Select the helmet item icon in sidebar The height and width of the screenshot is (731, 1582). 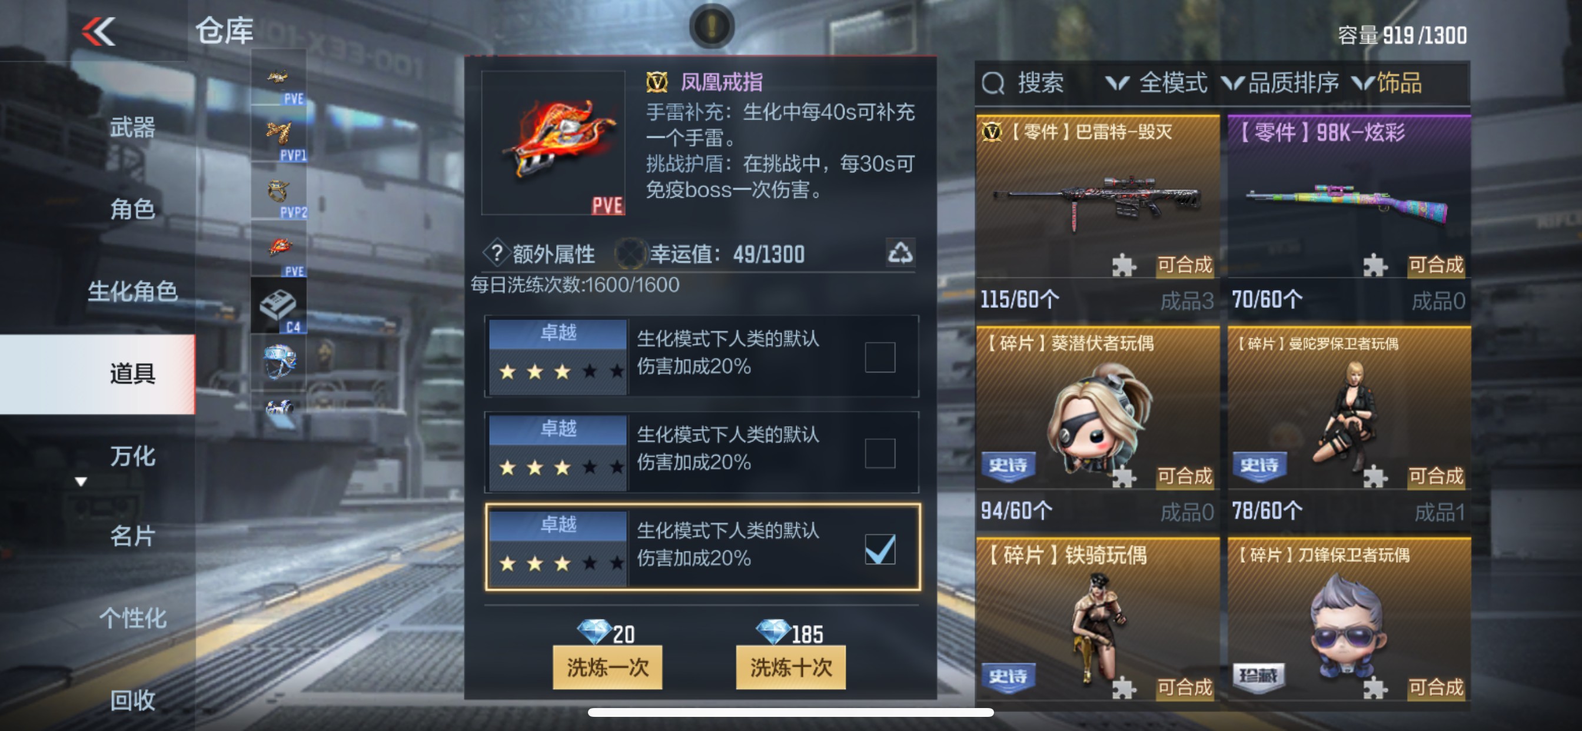click(279, 362)
